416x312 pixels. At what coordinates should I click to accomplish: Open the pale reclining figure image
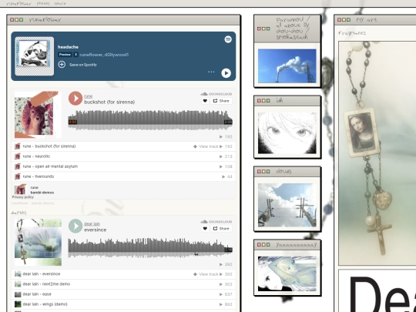[x=287, y=273]
